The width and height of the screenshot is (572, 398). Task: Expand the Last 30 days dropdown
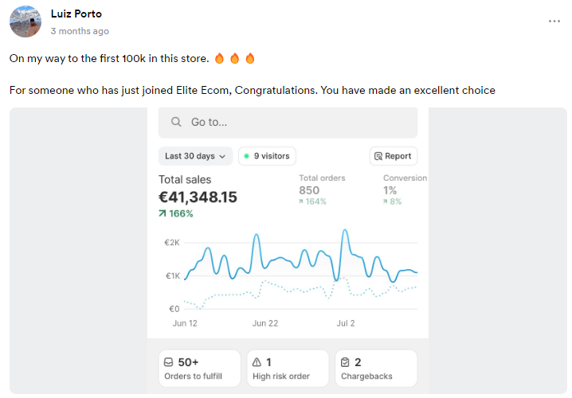pos(196,156)
